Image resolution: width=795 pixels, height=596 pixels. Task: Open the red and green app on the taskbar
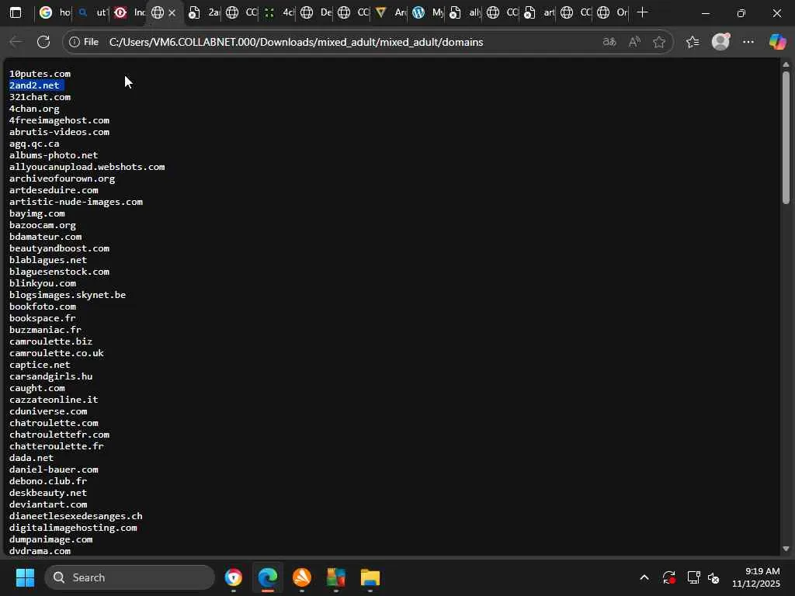(x=335, y=577)
